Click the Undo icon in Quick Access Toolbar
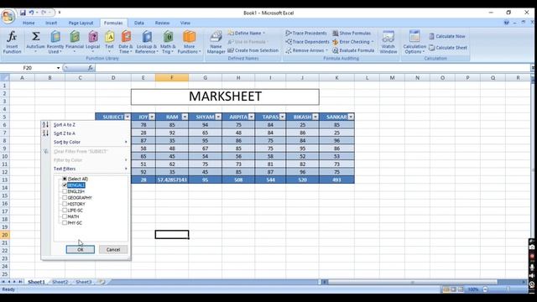Screen dimensions: 537x302 point(31,13)
